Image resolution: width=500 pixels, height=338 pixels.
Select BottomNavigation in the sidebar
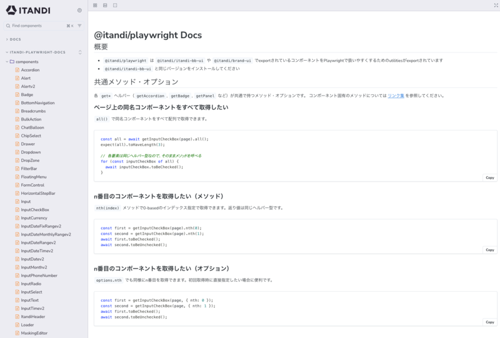click(x=37, y=102)
